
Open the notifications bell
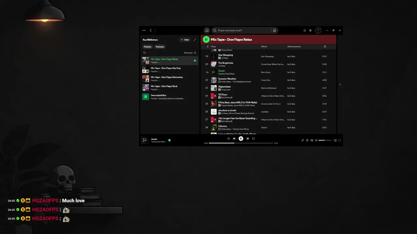point(305,30)
